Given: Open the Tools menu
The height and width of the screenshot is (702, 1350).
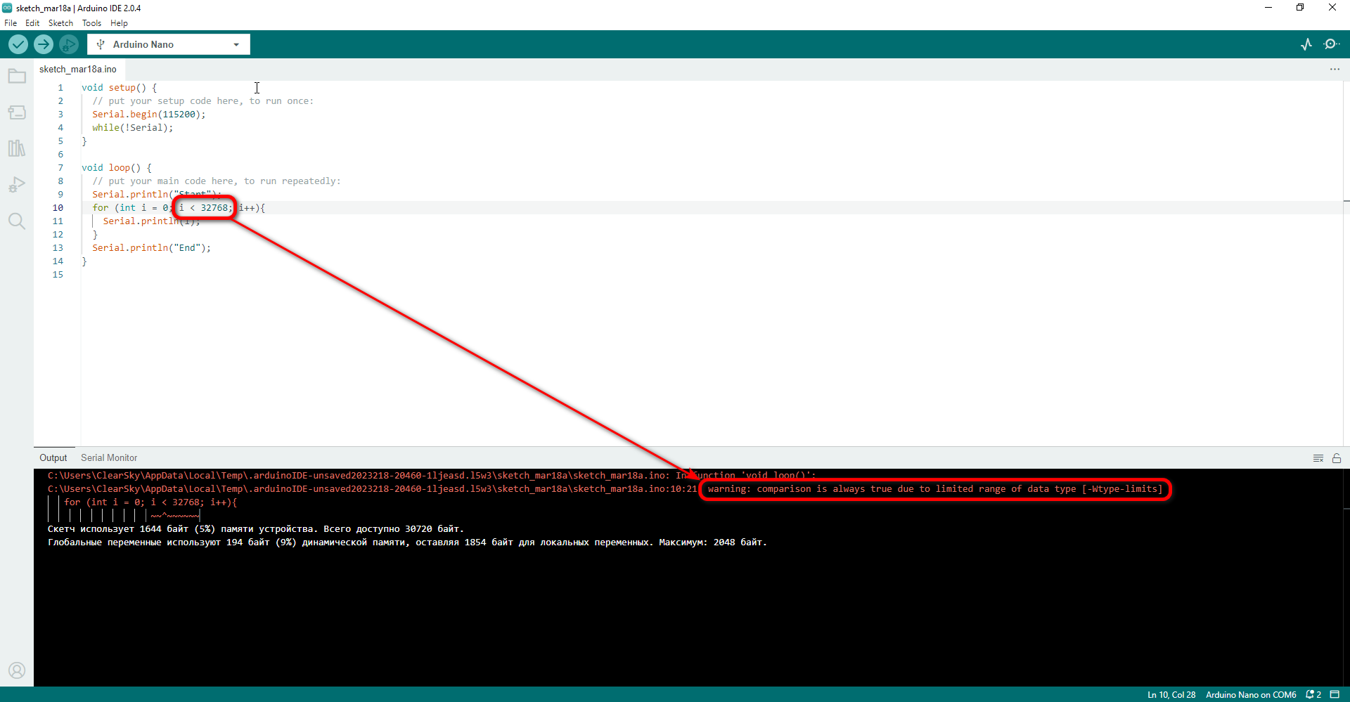Looking at the screenshot, I should [x=91, y=23].
